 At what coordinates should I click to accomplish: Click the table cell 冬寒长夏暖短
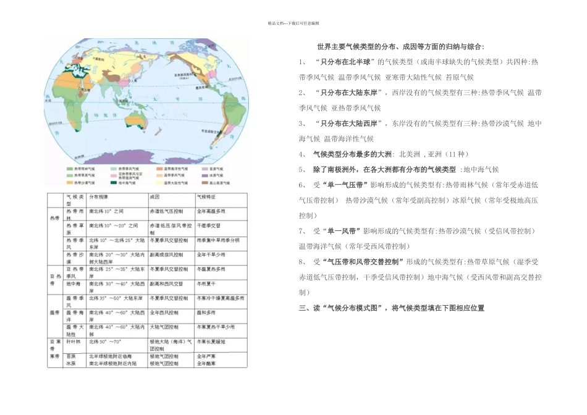211,342
